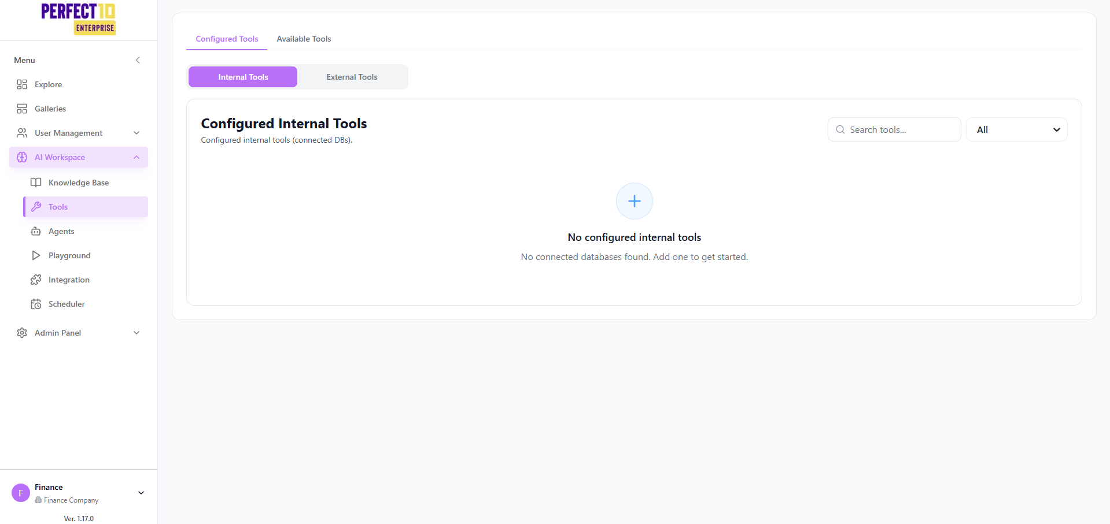1110x524 pixels.
Task: Collapse the sidebar menu with arrow
Action: pos(138,60)
